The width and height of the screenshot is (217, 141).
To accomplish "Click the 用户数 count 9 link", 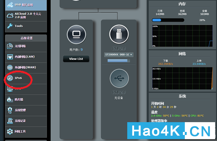I will 82,50.
